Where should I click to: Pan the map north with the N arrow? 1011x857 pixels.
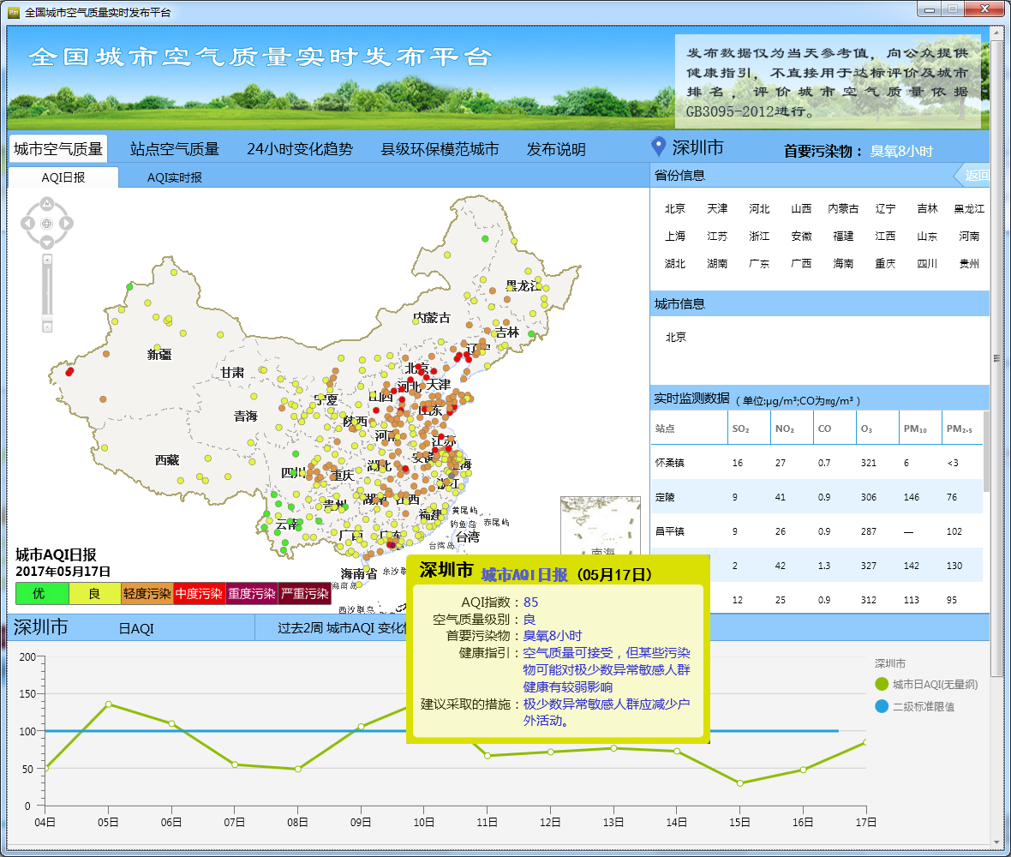[47, 204]
